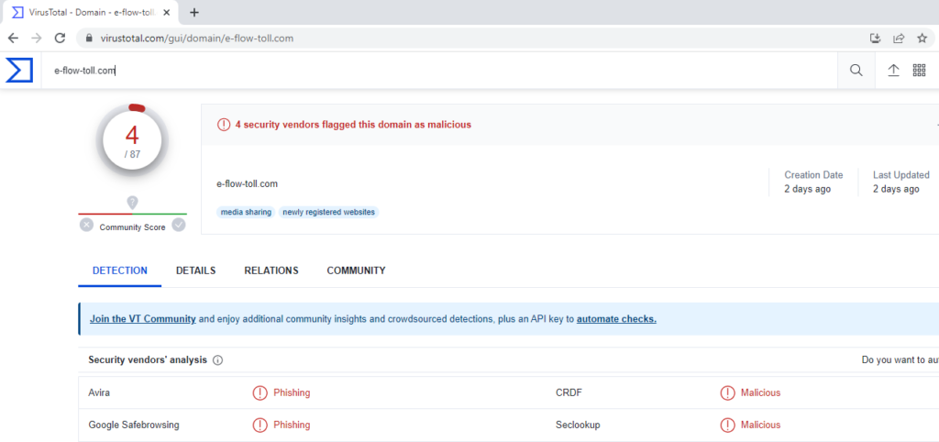939x442 pixels.
Task: Click the install app icon in address bar
Action: [x=876, y=39]
